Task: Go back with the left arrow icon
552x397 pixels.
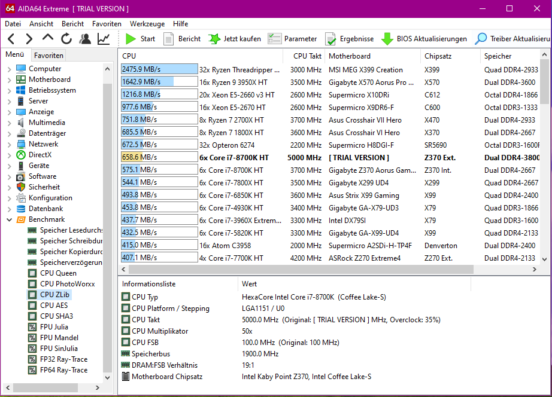Action: [11, 39]
